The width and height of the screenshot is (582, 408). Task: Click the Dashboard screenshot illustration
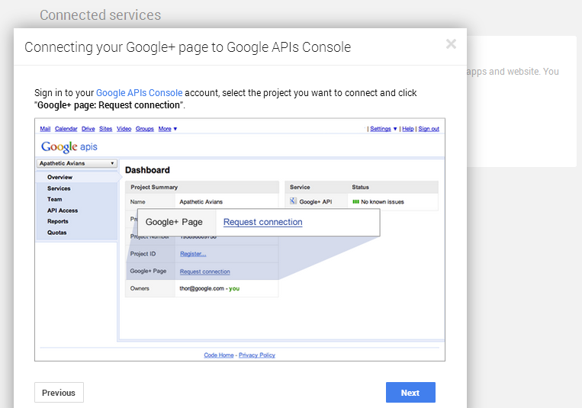click(240, 239)
